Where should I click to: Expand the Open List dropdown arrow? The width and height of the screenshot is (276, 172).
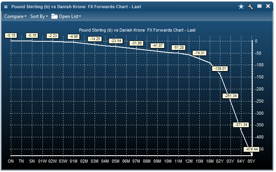coord(80,17)
